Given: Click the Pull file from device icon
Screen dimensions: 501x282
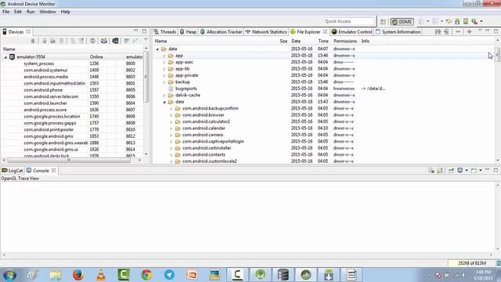Looking at the screenshot, I should click(x=438, y=31).
